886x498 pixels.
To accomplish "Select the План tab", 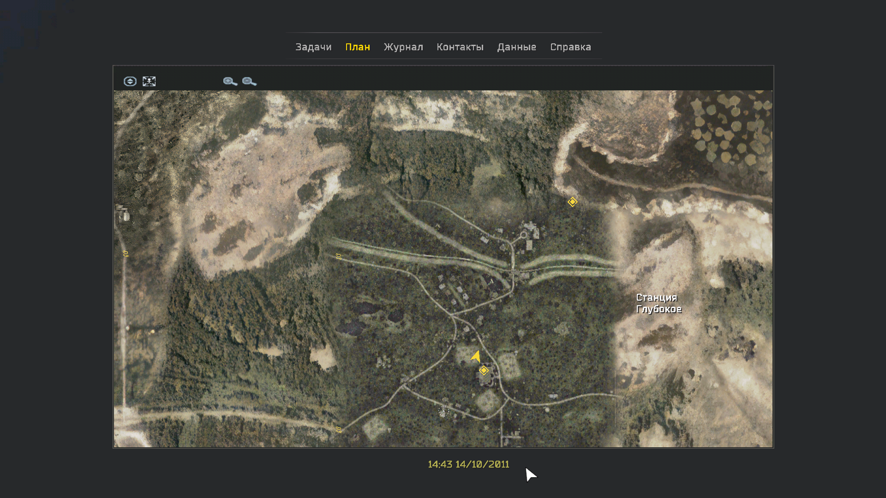I will tap(358, 47).
